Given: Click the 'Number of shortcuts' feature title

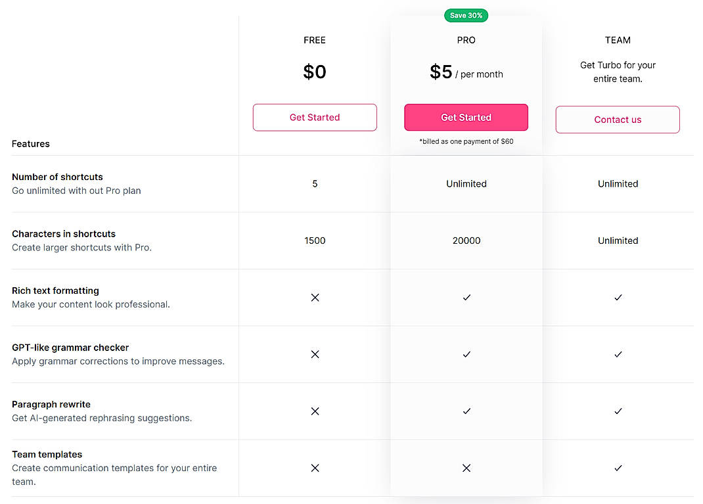Looking at the screenshot, I should pyautogui.click(x=57, y=177).
